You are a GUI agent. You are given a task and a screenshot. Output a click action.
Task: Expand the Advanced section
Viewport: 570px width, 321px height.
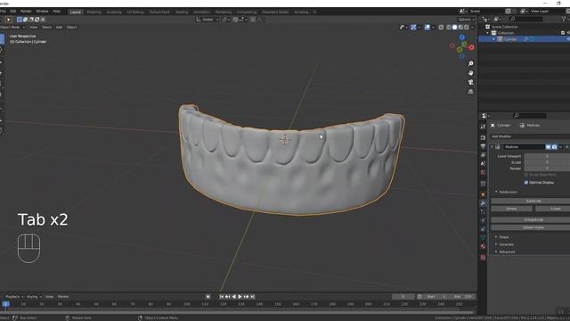click(496, 251)
